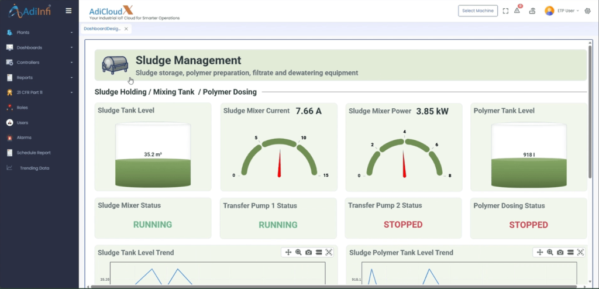This screenshot has height=289, width=599.
Task: Expand the Plants menu arrow
Action: tap(71, 33)
